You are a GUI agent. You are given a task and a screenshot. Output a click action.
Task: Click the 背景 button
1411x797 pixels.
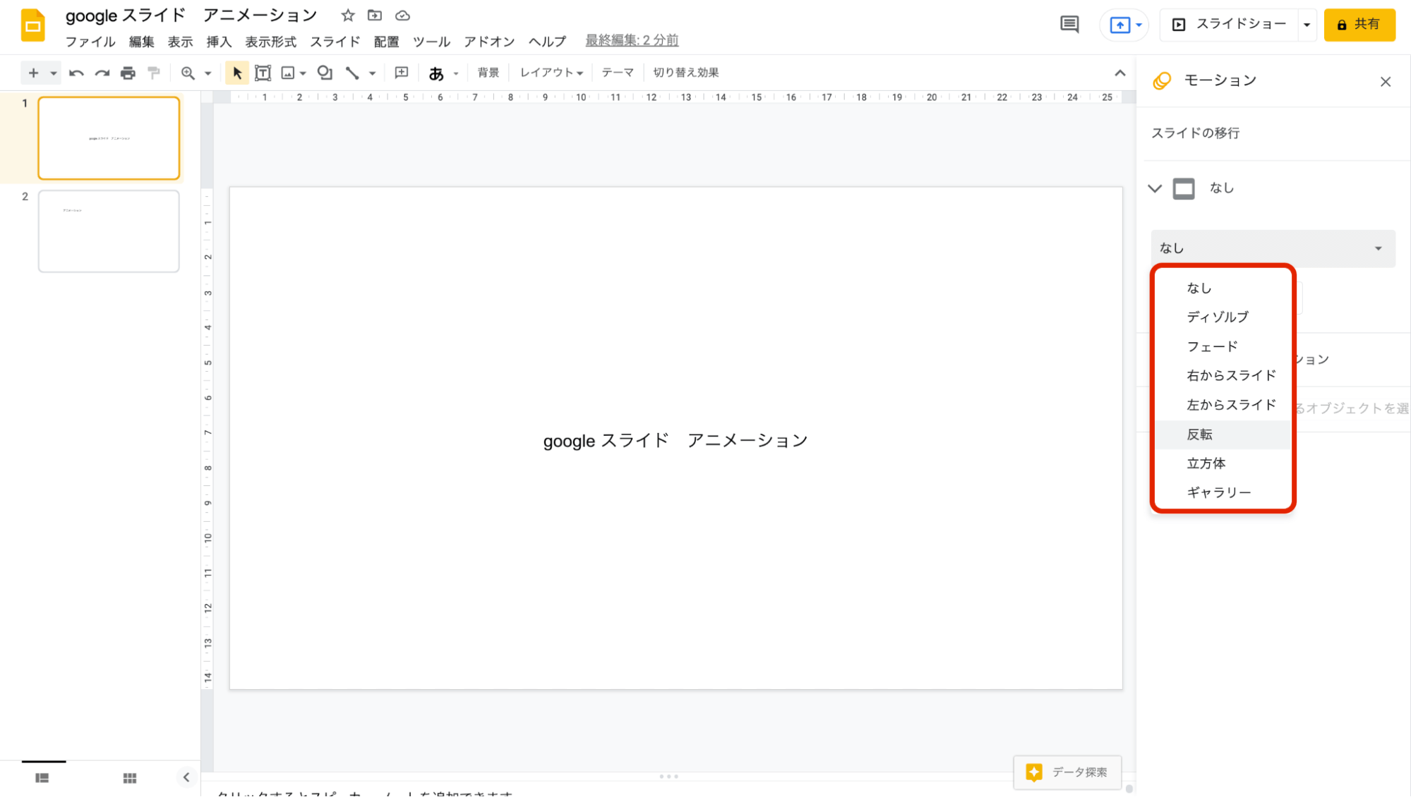(x=488, y=73)
